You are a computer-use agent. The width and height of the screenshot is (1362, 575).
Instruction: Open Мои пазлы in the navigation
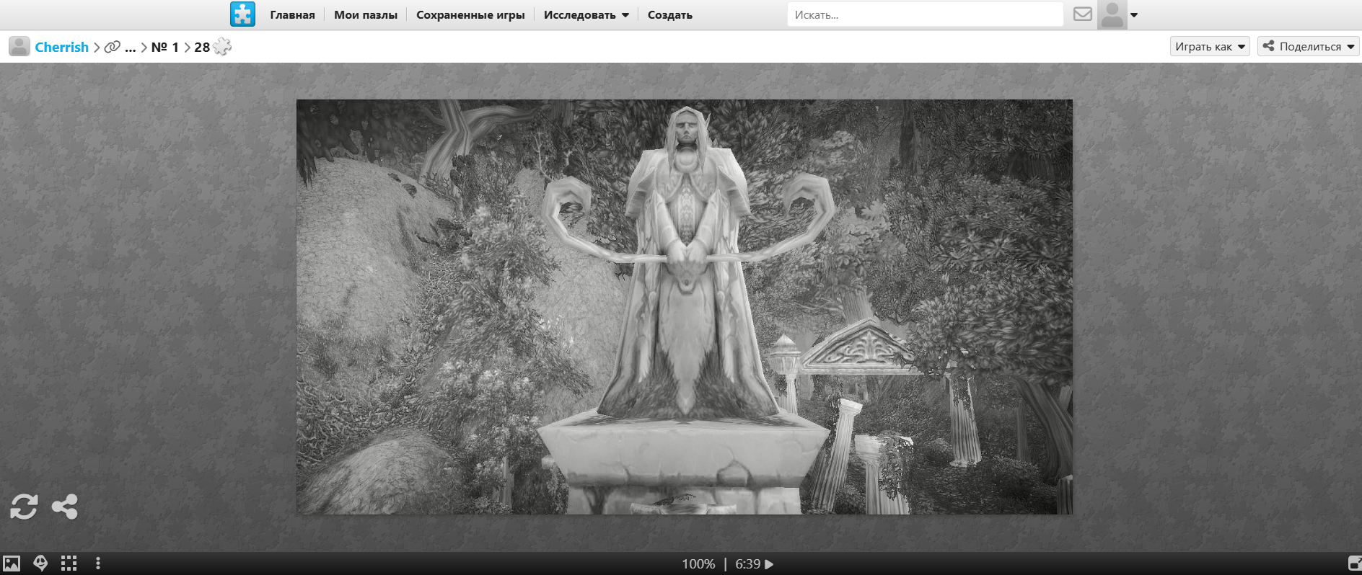365,15
